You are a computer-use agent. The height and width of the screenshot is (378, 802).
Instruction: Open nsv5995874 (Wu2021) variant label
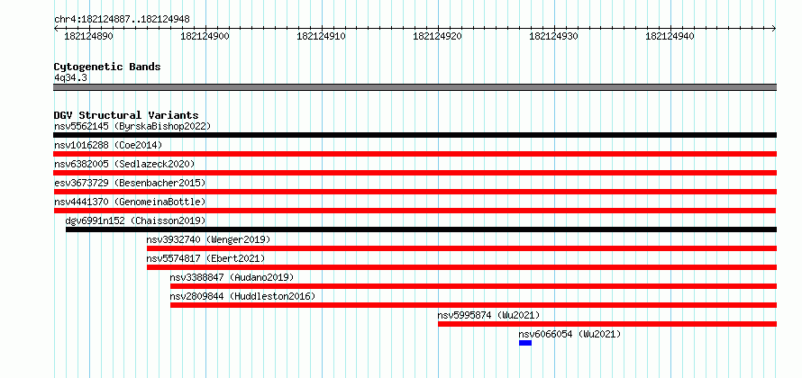pyautogui.click(x=488, y=315)
